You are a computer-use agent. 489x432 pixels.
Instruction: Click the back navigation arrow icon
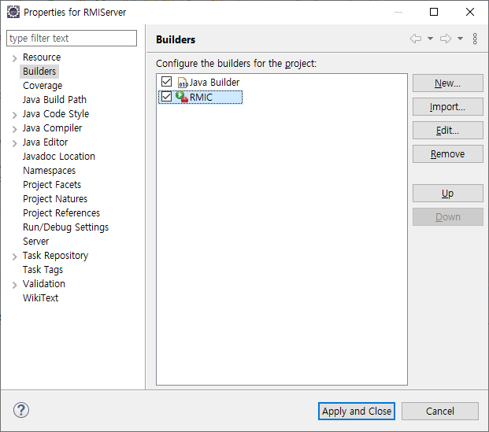point(416,39)
